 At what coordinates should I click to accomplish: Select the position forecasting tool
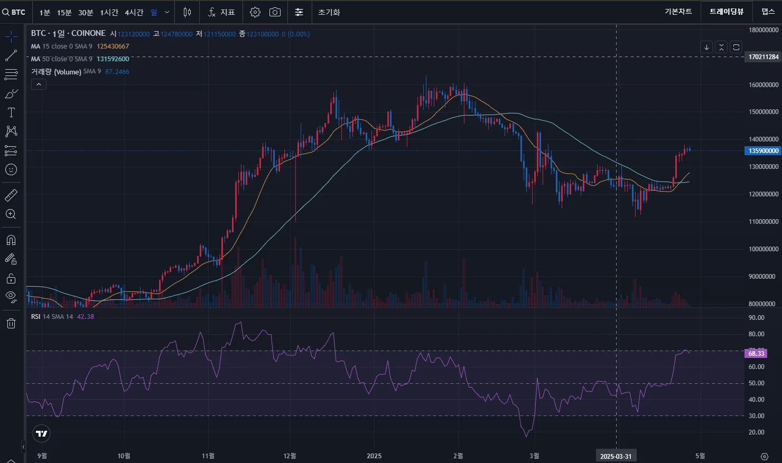pos(11,150)
